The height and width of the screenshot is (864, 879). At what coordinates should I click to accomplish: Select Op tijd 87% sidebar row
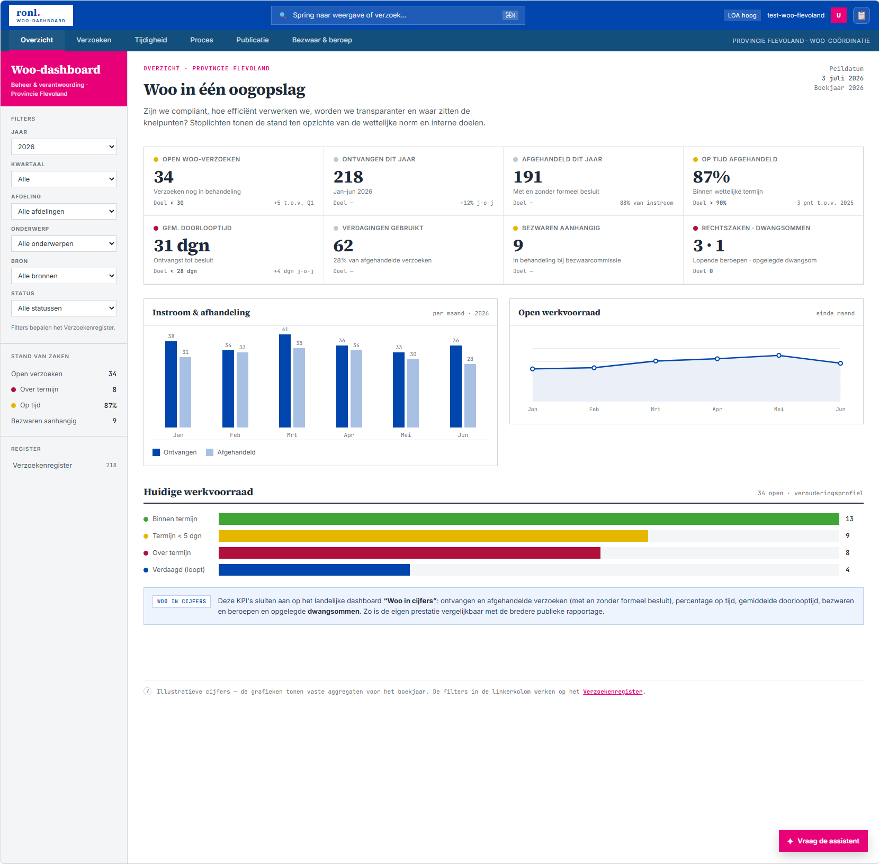tap(64, 405)
